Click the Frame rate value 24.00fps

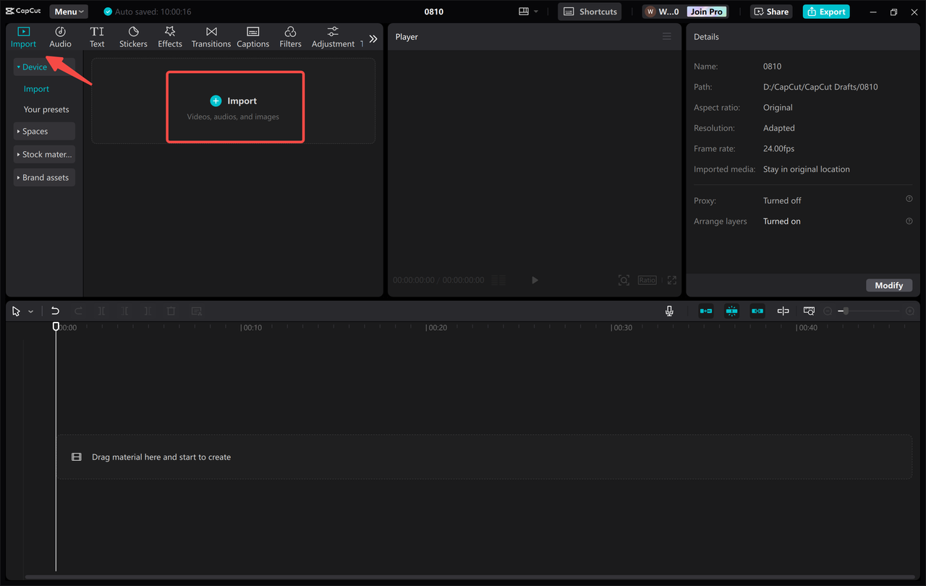pos(778,148)
